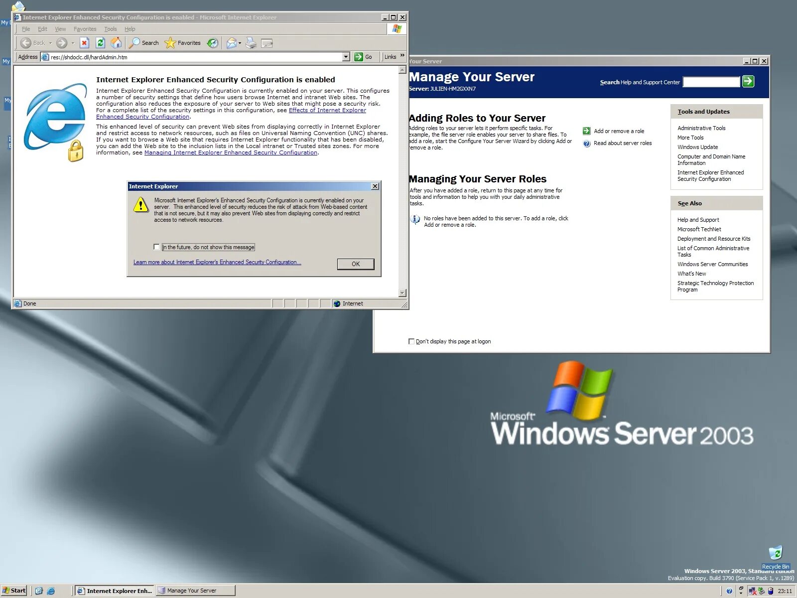Image resolution: width=797 pixels, height=598 pixels.
Task: Open 'Managing Internet Explorer Enhanced Security Configuration' link
Action: click(231, 152)
